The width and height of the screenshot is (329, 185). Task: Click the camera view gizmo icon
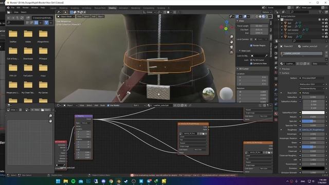point(232,47)
